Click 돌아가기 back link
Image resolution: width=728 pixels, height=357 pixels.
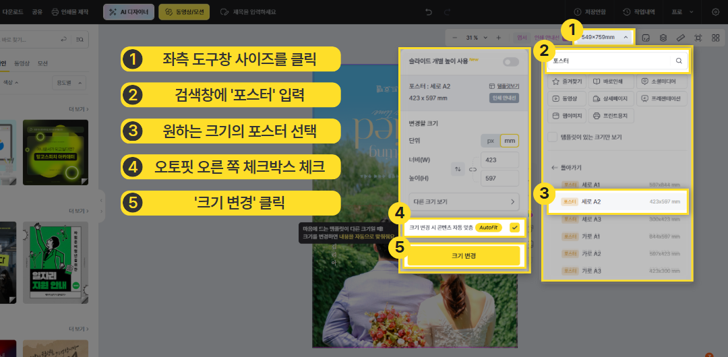tap(566, 168)
